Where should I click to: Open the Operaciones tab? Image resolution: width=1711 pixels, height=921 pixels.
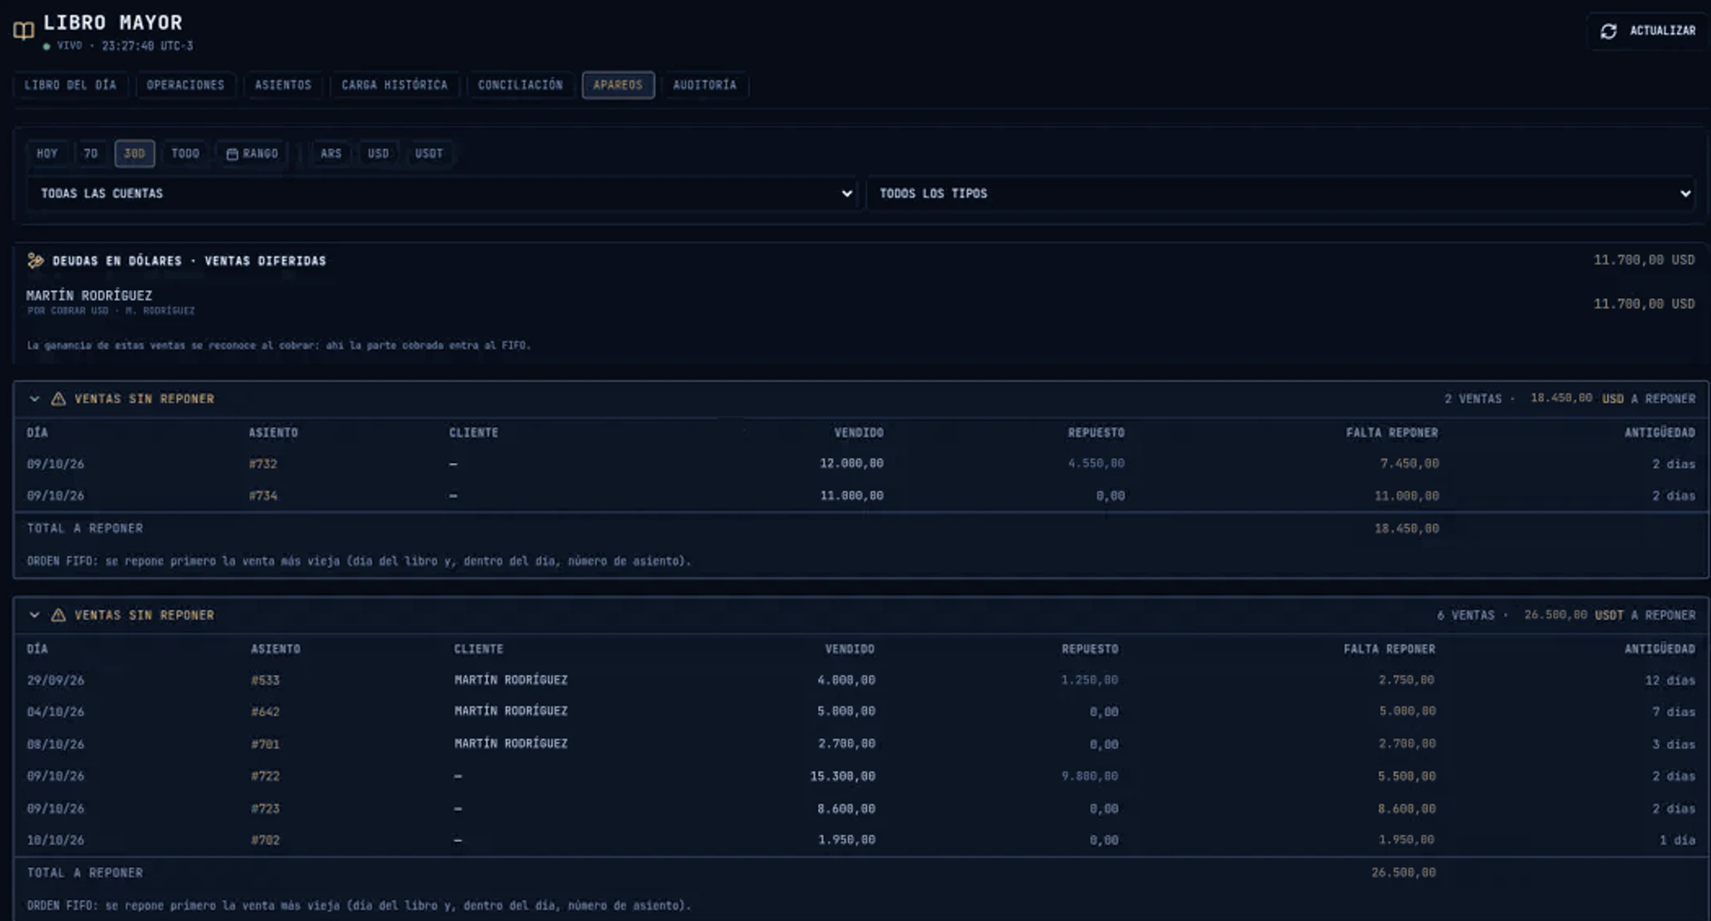[x=186, y=85]
